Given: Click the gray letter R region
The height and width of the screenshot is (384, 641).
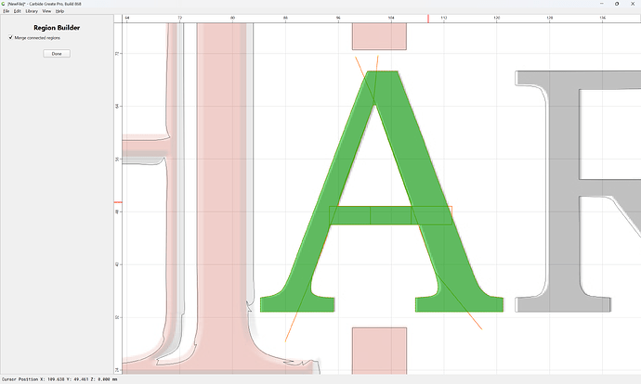Looking at the screenshot, I should click(565, 192).
